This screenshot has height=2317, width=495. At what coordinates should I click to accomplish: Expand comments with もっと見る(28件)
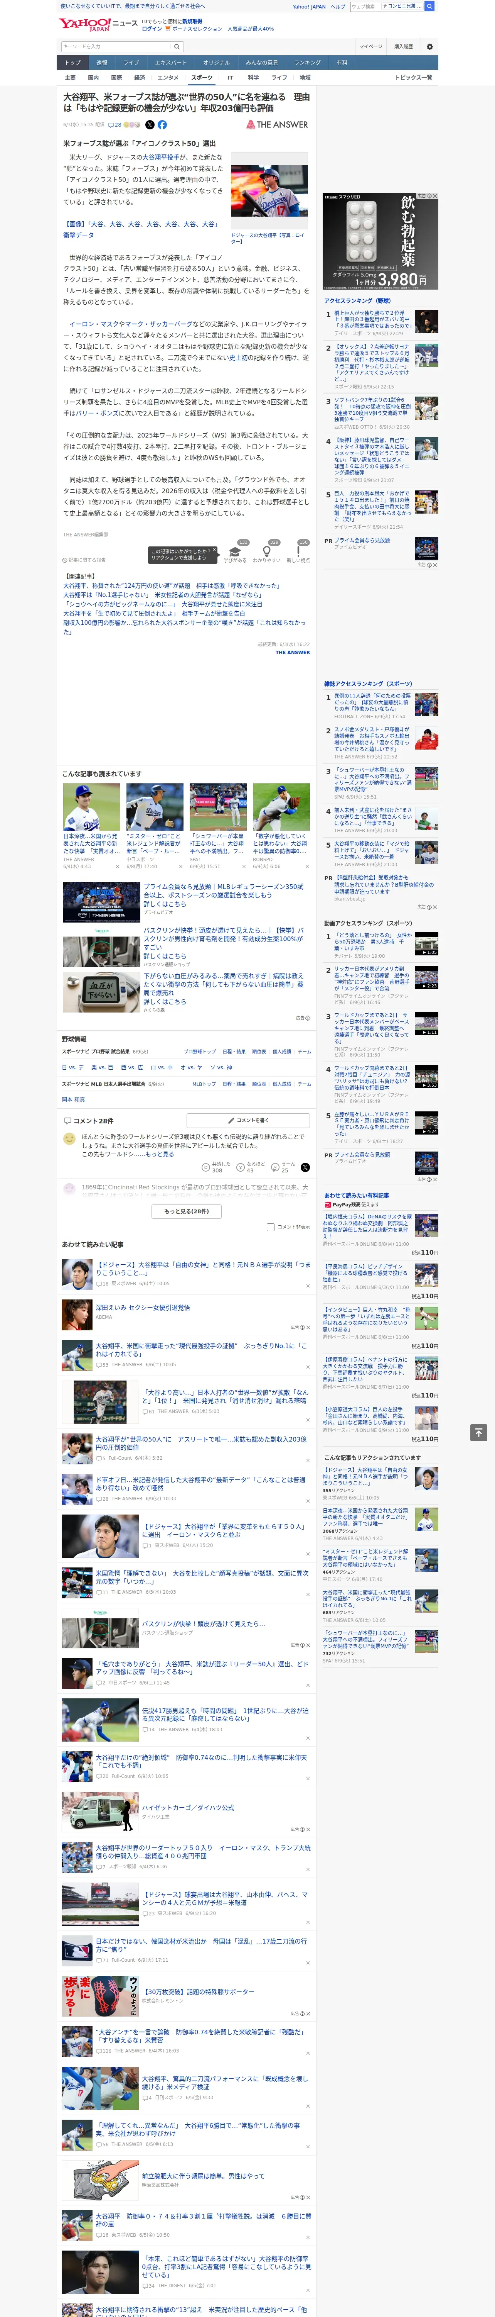[x=187, y=1211]
